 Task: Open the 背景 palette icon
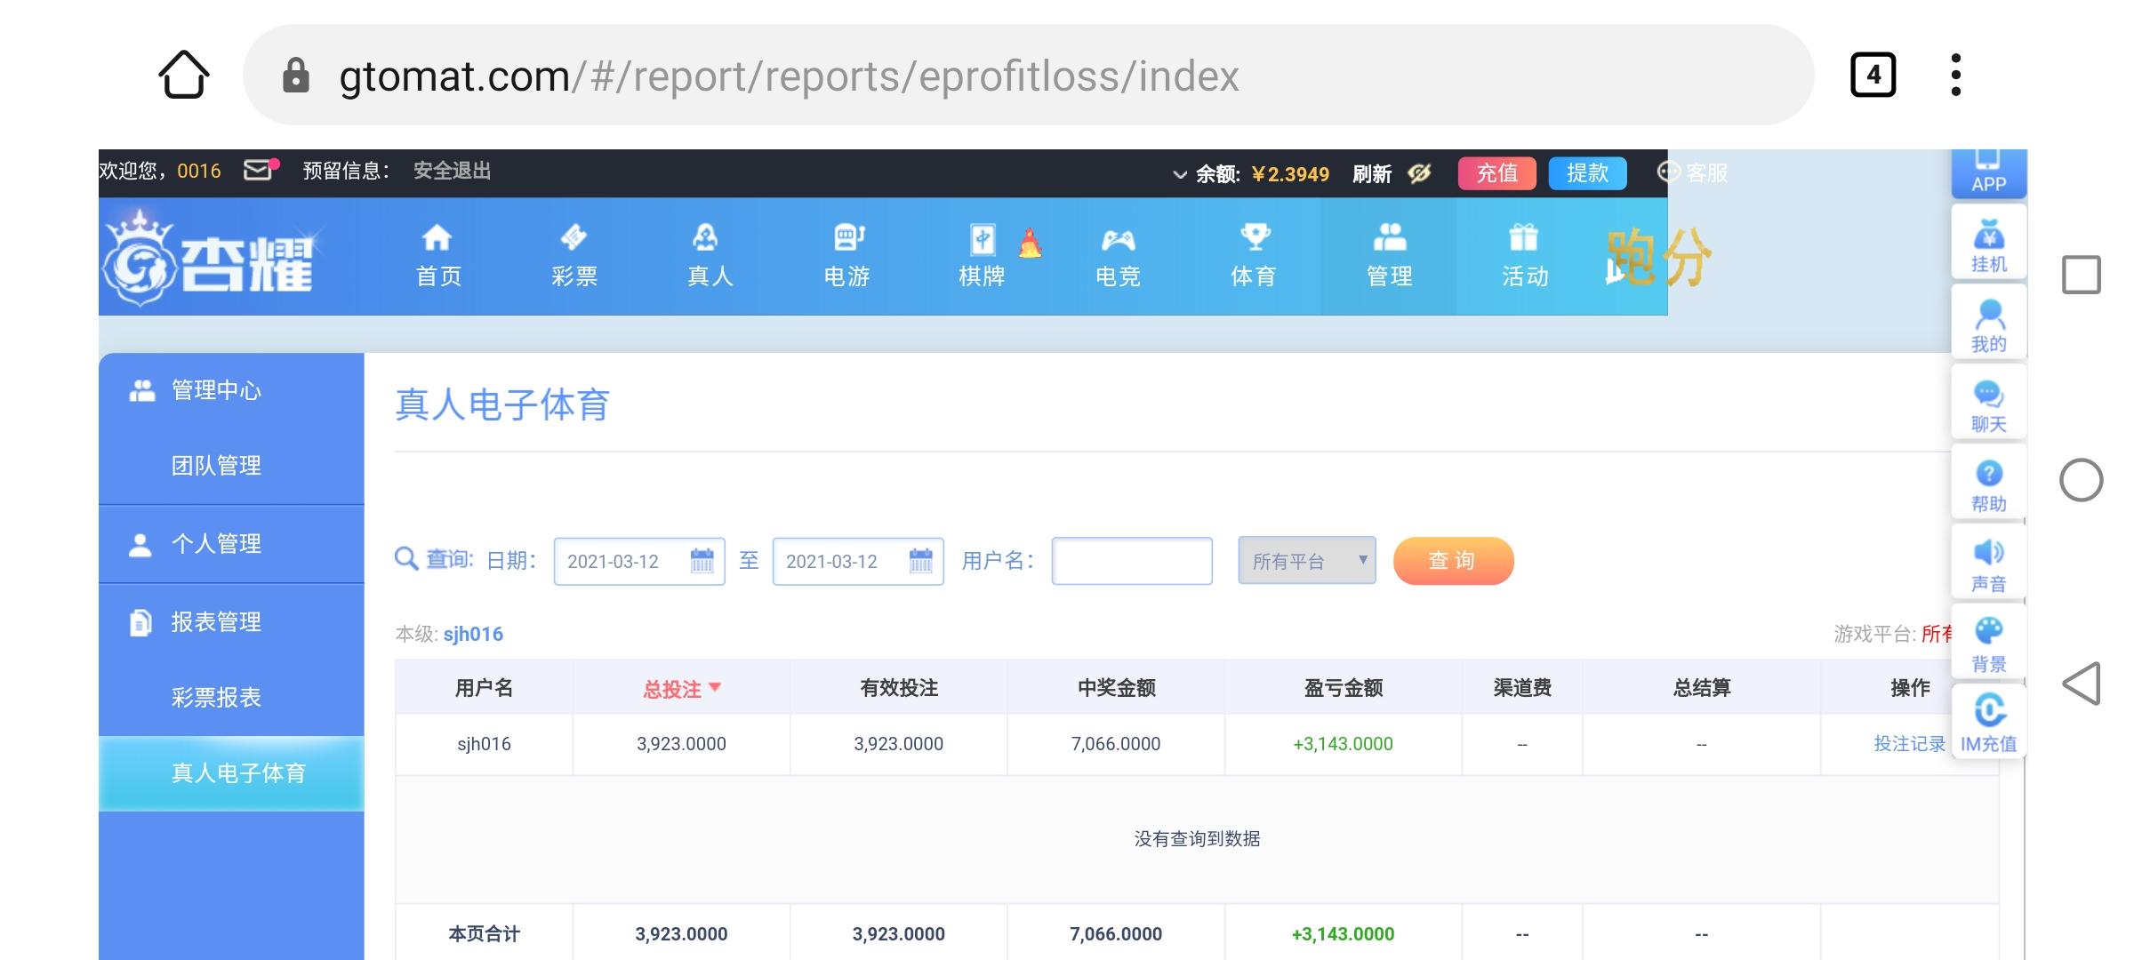point(1989,644)
